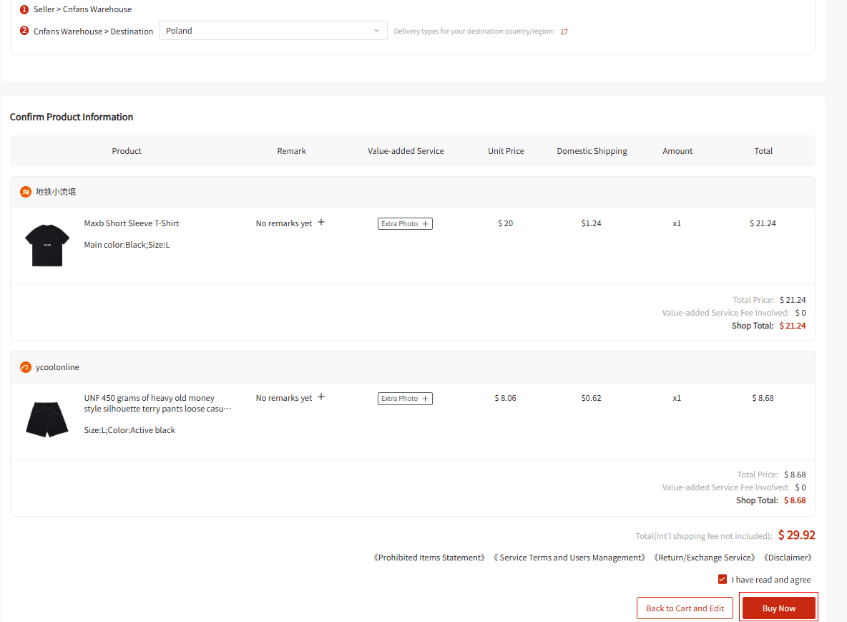
Task: Click the grand total $ 29.92
Action: (x=796, y=535)
